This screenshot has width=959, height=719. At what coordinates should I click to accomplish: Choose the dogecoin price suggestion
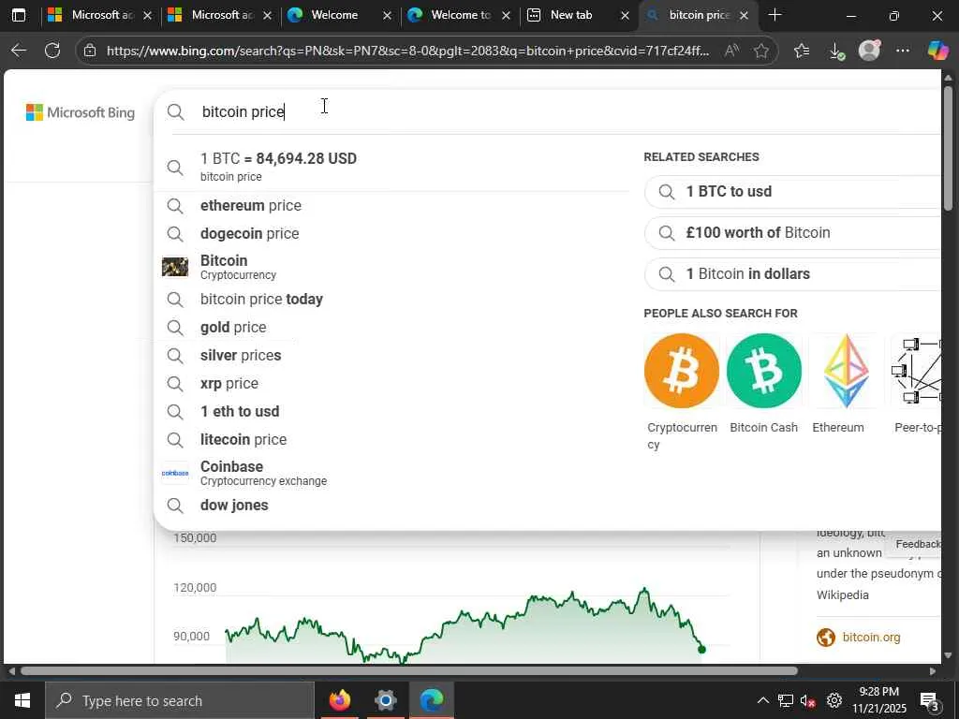click(x=391, y=233)
